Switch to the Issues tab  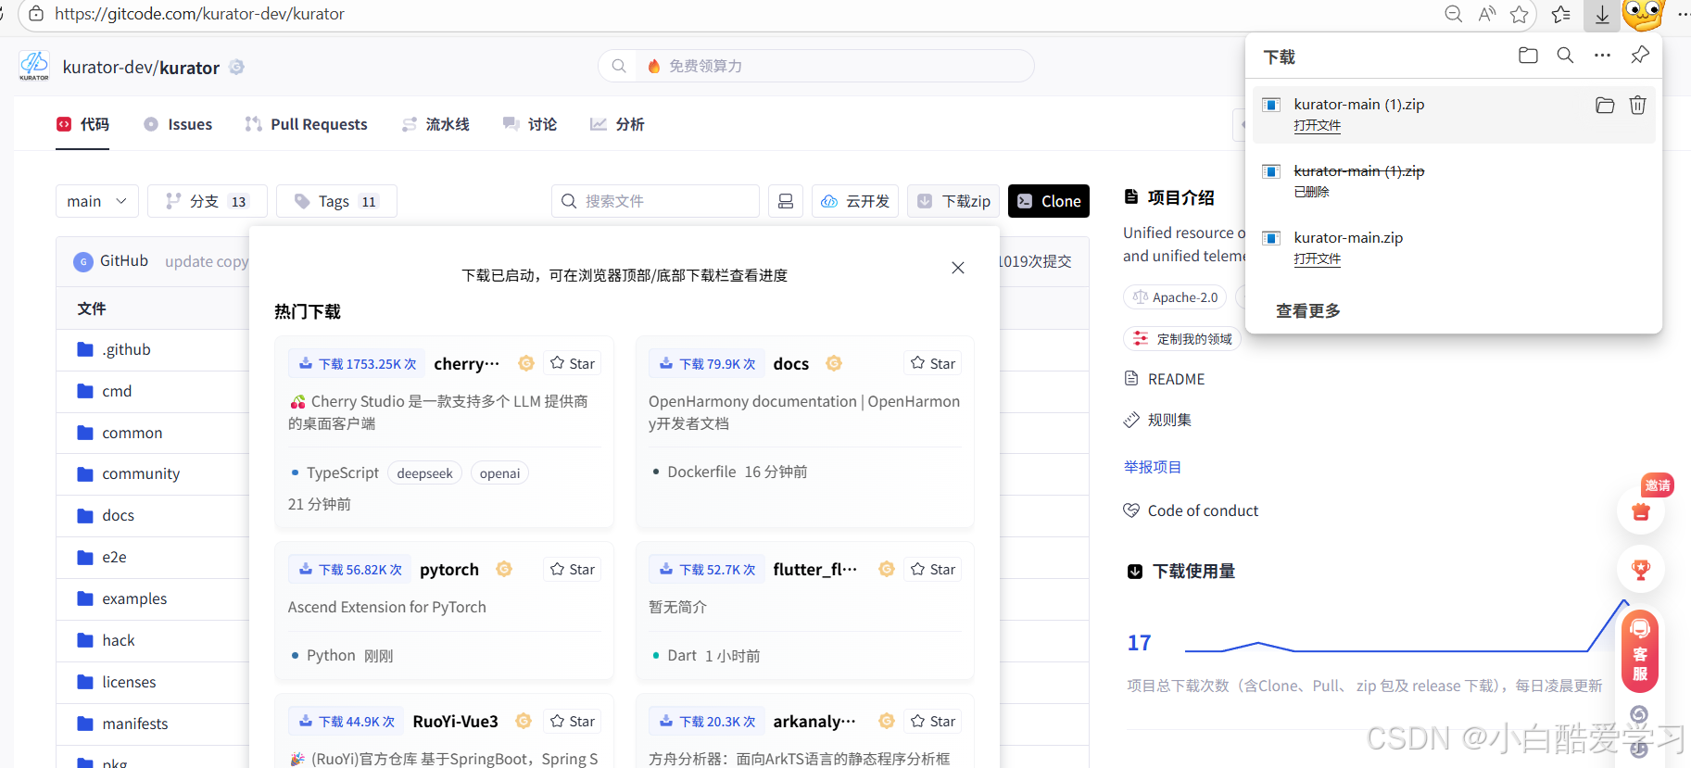tap(178, 124)
